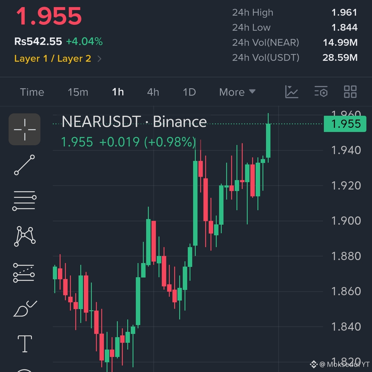Select the 1h interval tab
The height and width of the screenshot is (372, 372).
point(118,92)
